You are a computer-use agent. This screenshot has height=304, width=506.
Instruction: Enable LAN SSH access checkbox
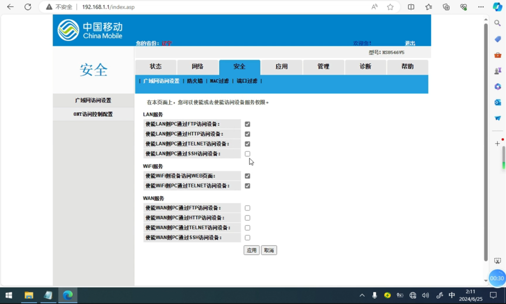point(248,154)
